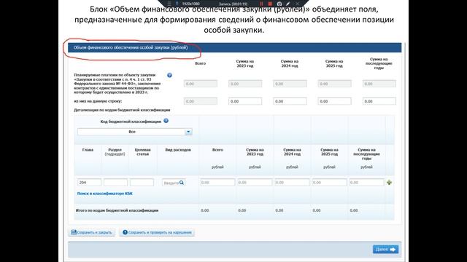467x262 pixels.
Task: Click grayed Всего field in 'из них' row
Action: pos(201,101)
